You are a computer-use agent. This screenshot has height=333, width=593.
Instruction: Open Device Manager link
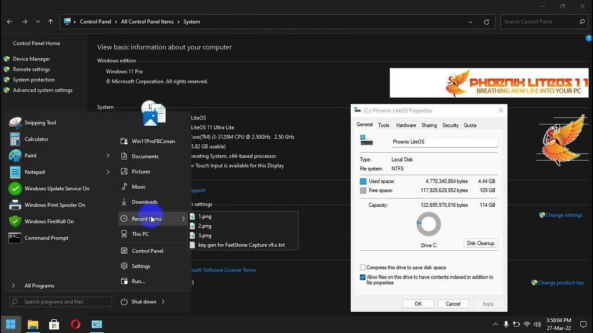[x=32, y=59]
